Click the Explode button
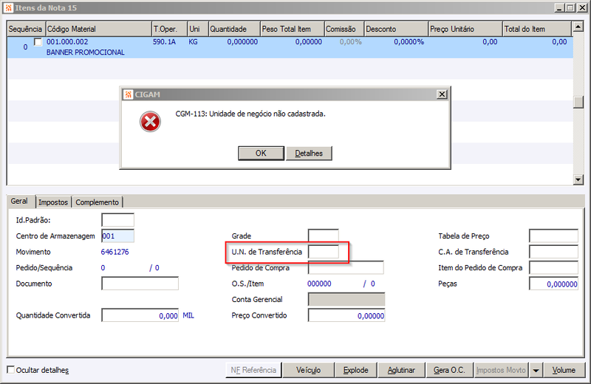 point(356,370)
